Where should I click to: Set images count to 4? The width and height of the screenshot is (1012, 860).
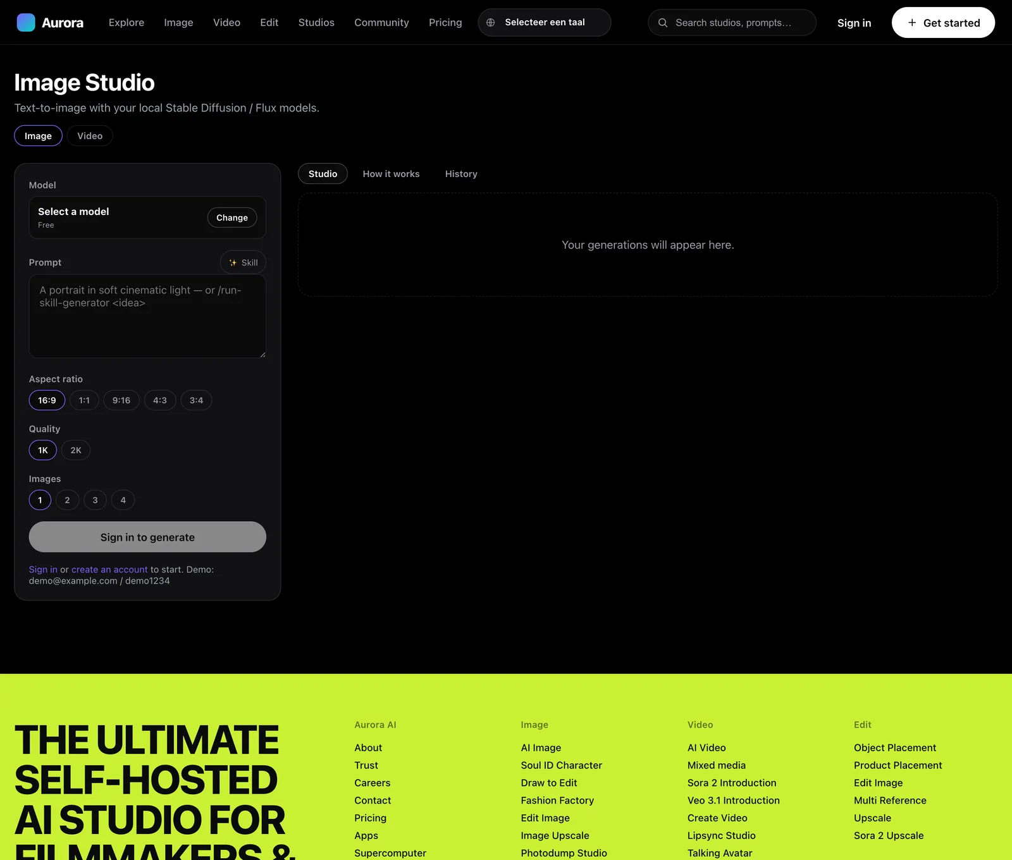(x=123, y=500)
